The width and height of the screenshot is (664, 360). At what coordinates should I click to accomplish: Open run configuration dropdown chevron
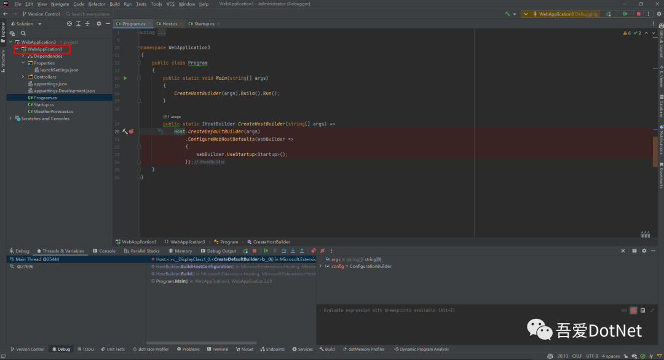tap(526, 14)
